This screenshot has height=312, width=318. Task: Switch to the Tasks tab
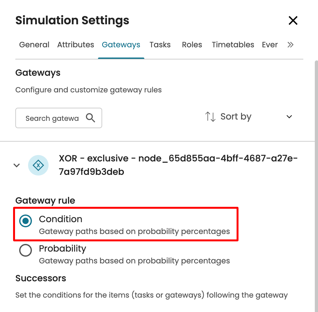point(160,45)
